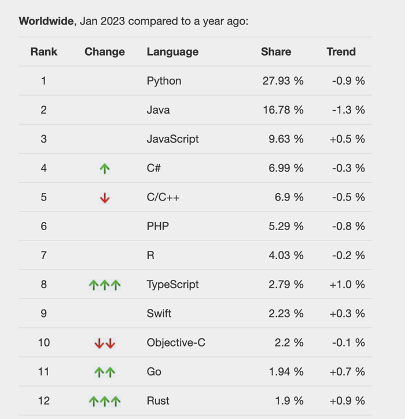This screenshot has width=405, height=419.
Task: Select the JavaScript language name
Action: coord(172,139)
